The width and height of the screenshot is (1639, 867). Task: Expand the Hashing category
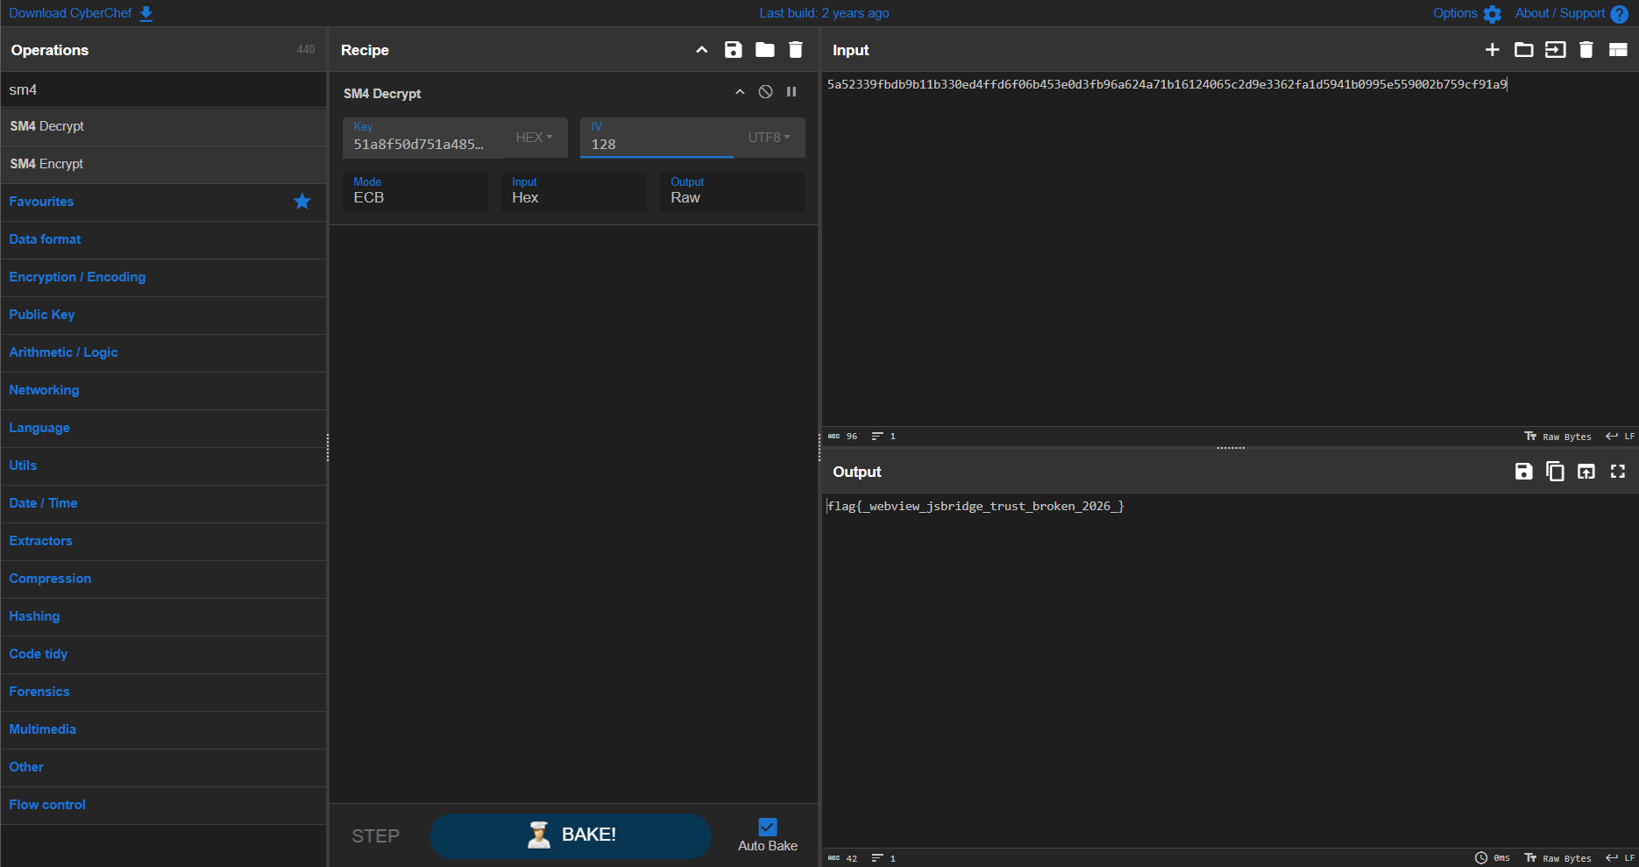pos(34,616)
